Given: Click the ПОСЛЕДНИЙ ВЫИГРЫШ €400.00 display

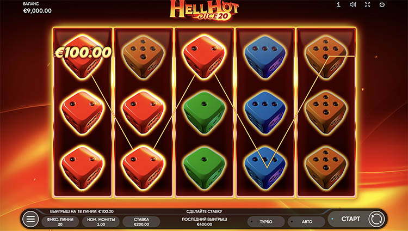Looking at the screenshot, I should (204, 222).
